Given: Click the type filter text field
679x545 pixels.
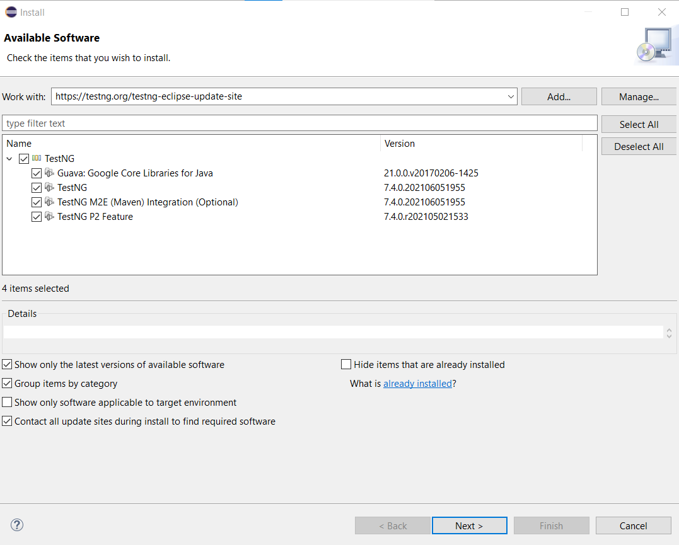Looking at the screenshot, I should pos(299,123).
